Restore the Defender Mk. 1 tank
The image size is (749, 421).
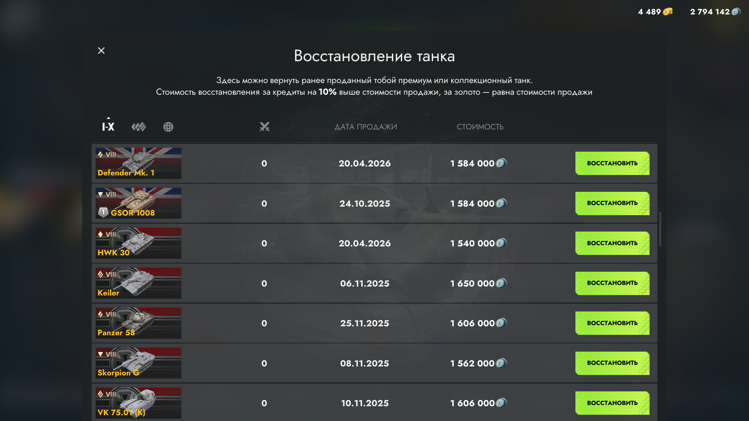point(612,163)
